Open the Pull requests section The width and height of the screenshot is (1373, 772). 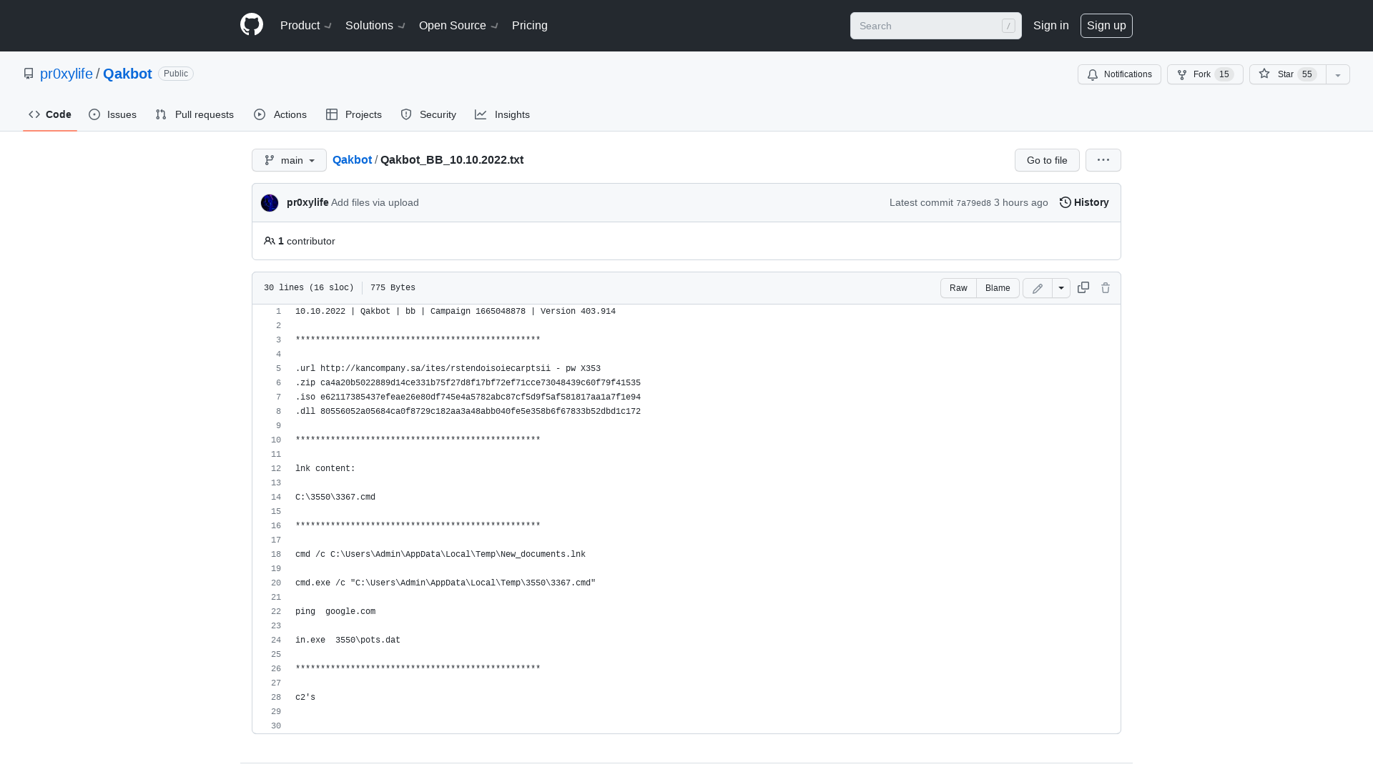pyautogui.click(x=194, y=114)
